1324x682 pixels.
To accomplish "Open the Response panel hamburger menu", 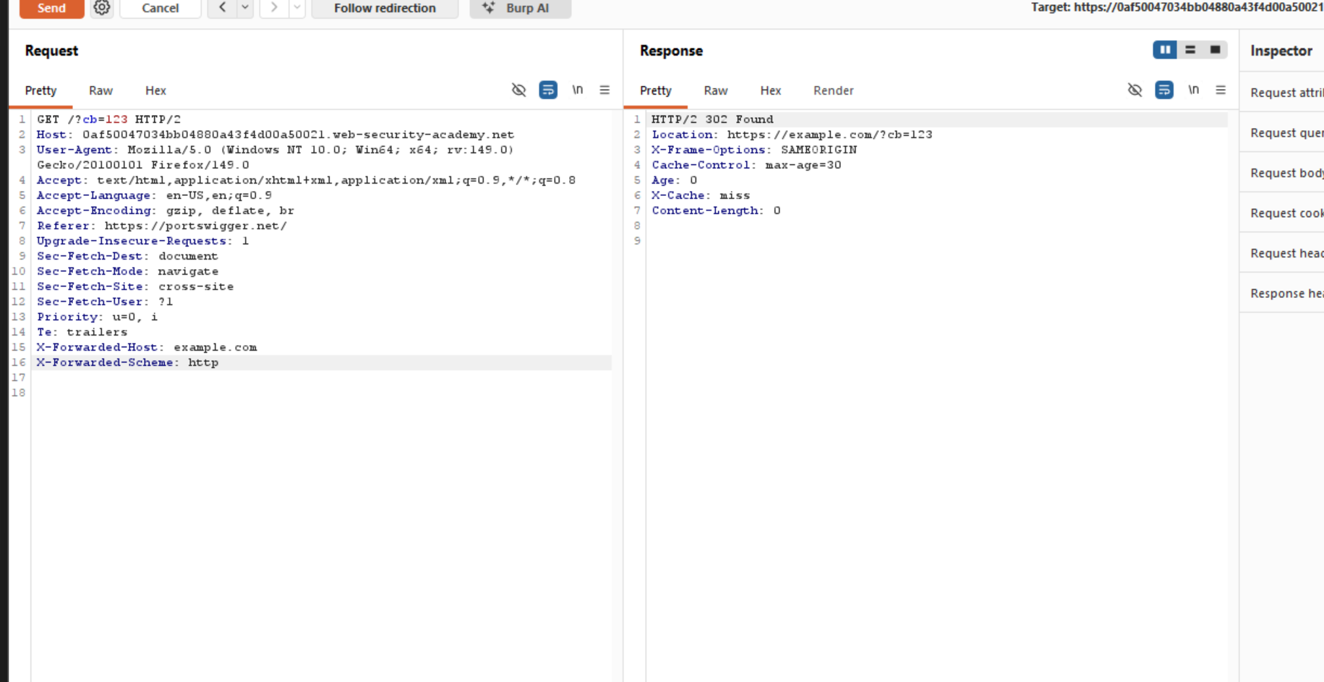I will [x=1221, y=90].
